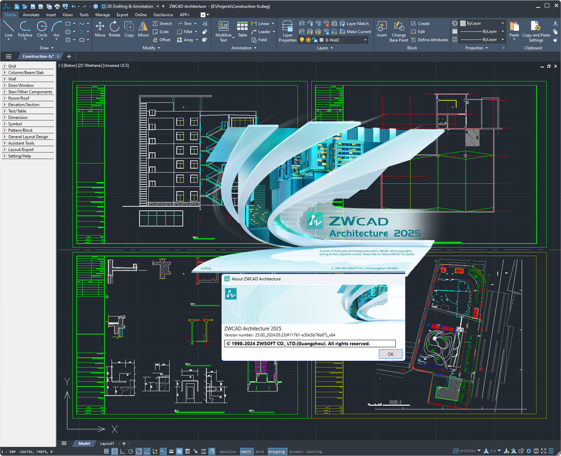Open the 2D Drafting & Annotation workspace dropdown
The height and width of the screenshot is (456, 561).
(130, 6)
